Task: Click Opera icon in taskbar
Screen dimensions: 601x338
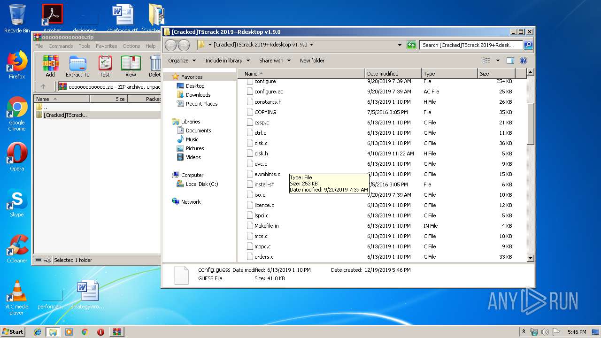Action: 100,332
